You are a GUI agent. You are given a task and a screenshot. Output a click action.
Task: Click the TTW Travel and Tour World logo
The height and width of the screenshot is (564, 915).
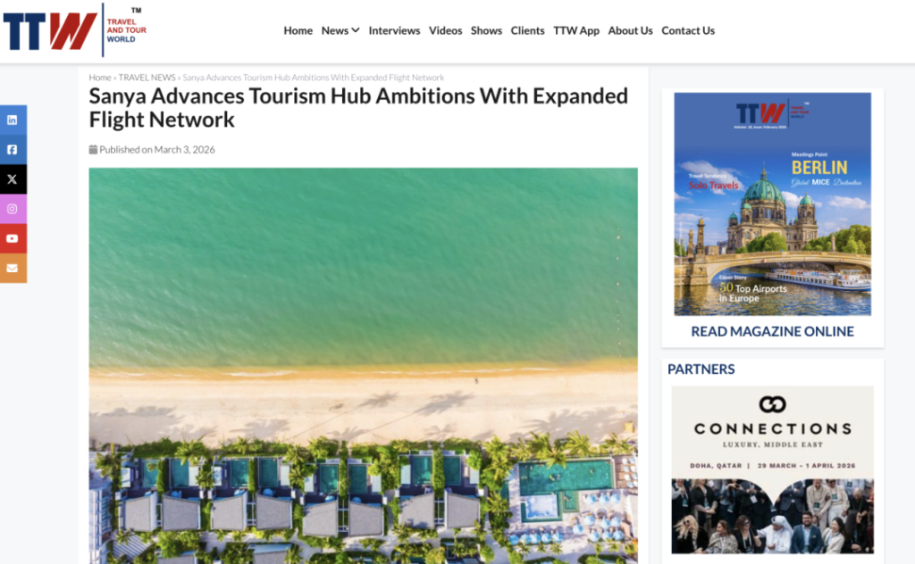click(75, 29)
